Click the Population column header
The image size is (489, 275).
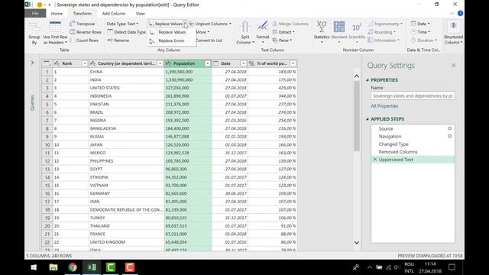(188, 63)
